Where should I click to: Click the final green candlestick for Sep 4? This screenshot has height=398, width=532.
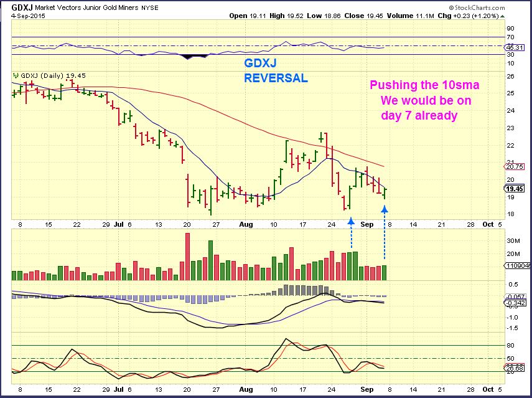pos(385,194)
